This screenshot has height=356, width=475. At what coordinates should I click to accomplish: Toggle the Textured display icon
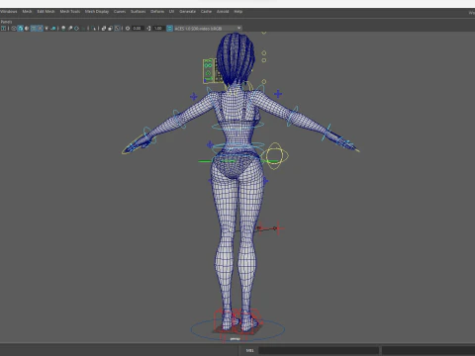[40, 29]
